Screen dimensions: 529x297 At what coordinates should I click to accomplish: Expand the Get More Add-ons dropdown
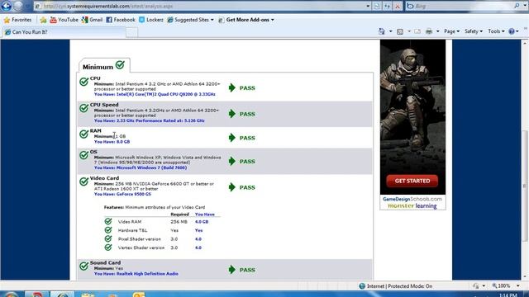272,20
